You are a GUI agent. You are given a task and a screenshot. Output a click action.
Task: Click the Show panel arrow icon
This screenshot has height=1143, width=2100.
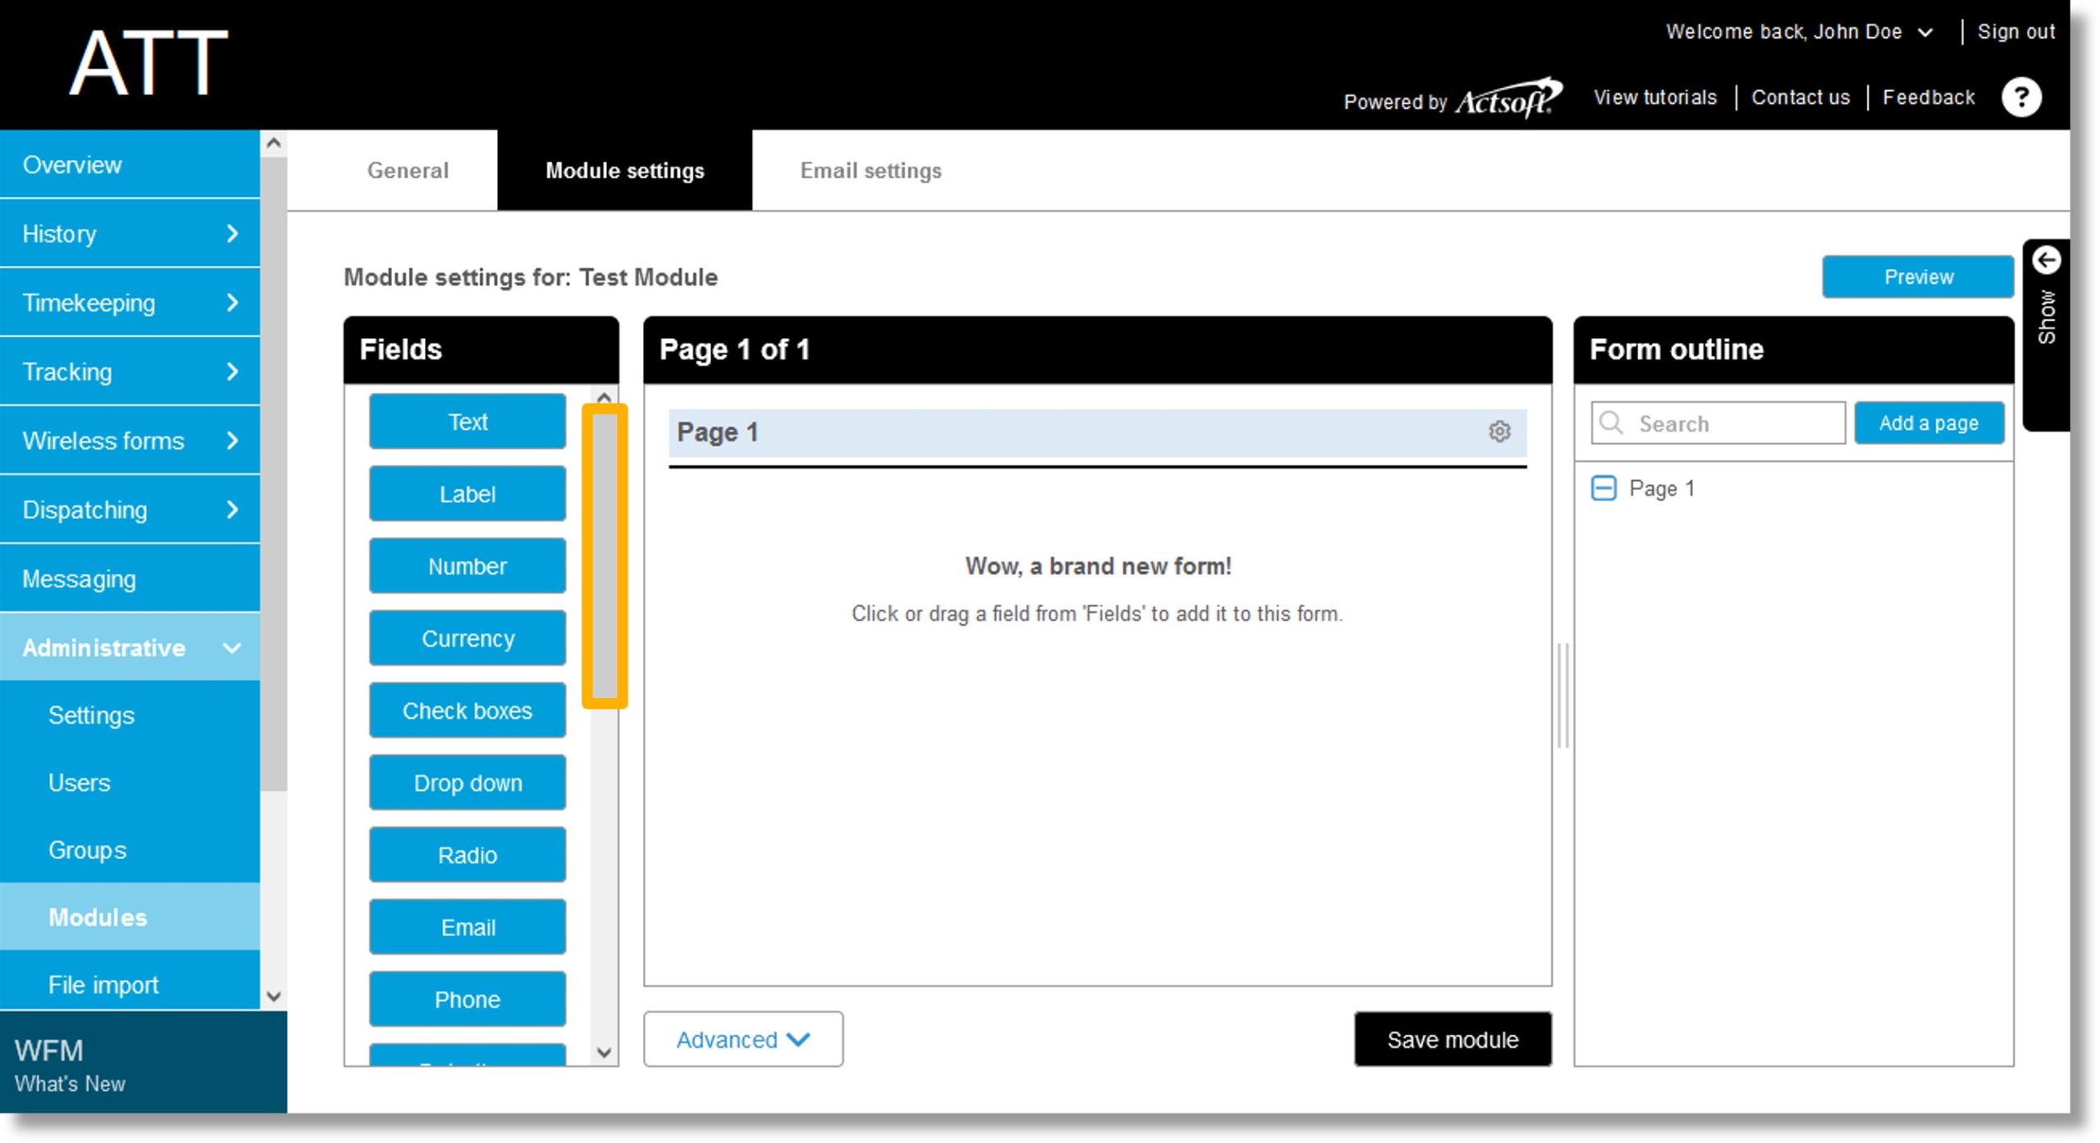point(2046,260)
